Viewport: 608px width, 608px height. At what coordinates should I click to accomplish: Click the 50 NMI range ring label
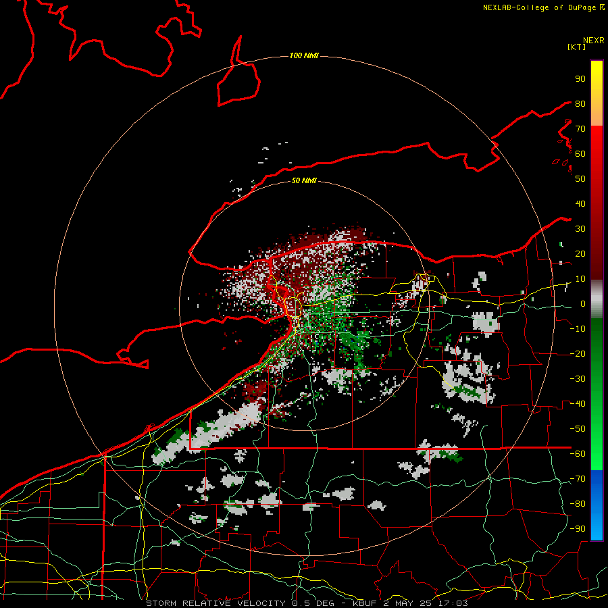coord(304,180)
